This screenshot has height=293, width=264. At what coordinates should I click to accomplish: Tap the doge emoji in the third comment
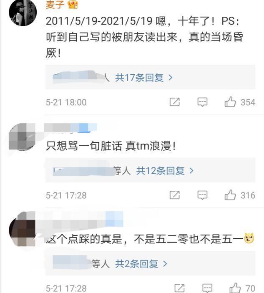pos(249,238)
